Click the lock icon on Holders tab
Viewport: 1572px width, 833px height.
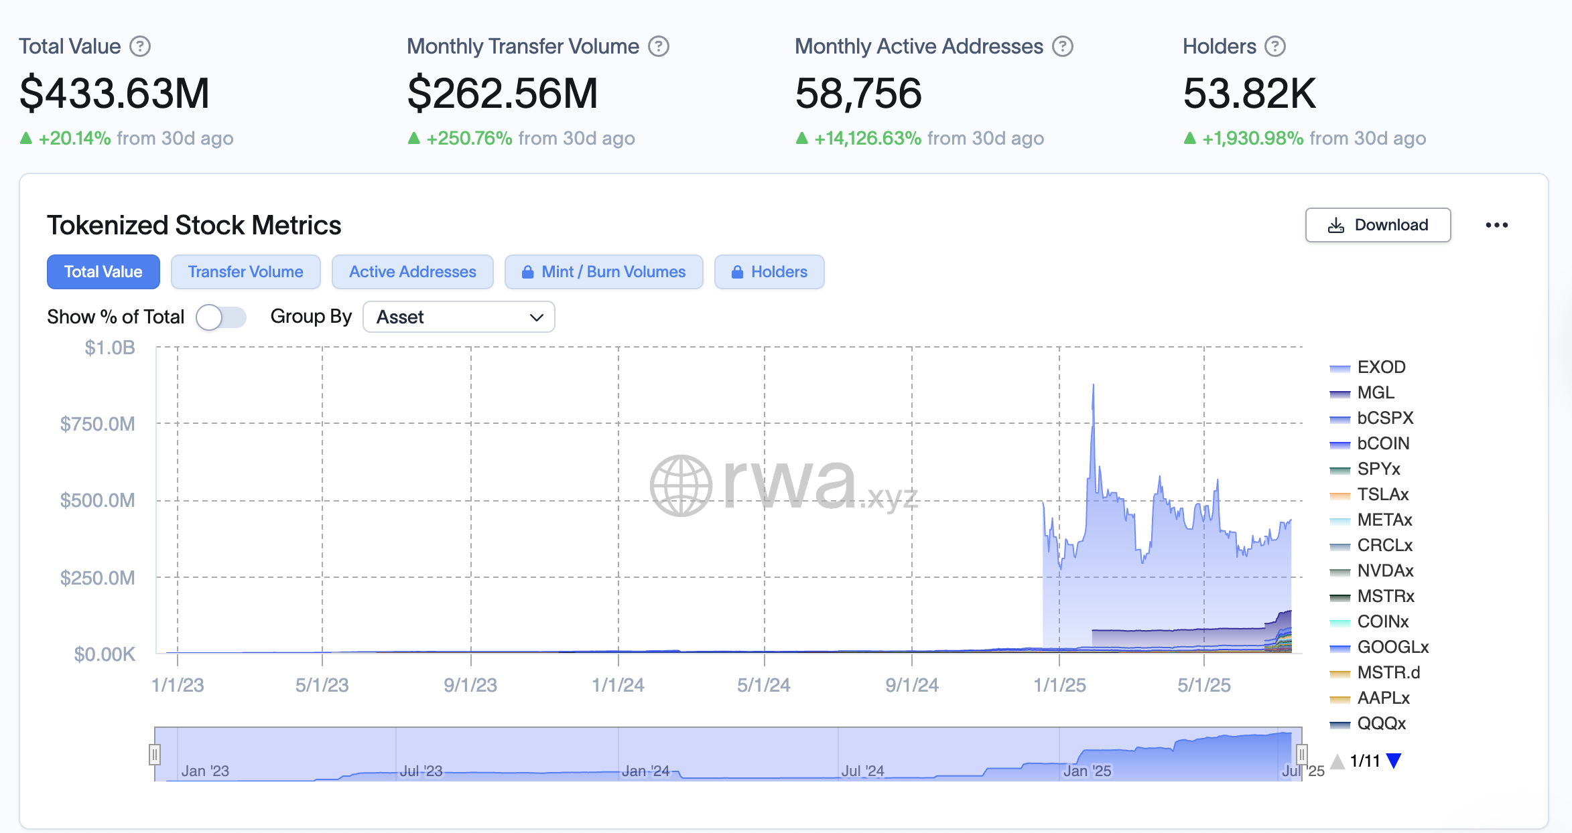tap(738, 272)
